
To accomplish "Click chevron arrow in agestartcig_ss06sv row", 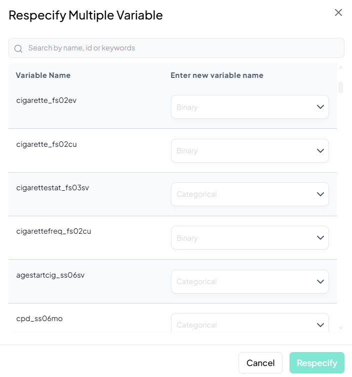I will point(320,282).
